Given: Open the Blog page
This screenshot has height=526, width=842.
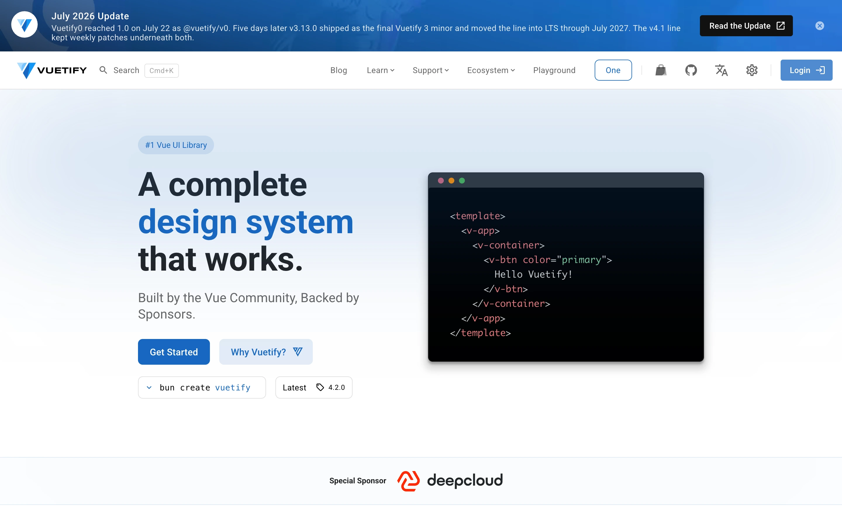Looking at the screenshot, I should coord(339,70).
